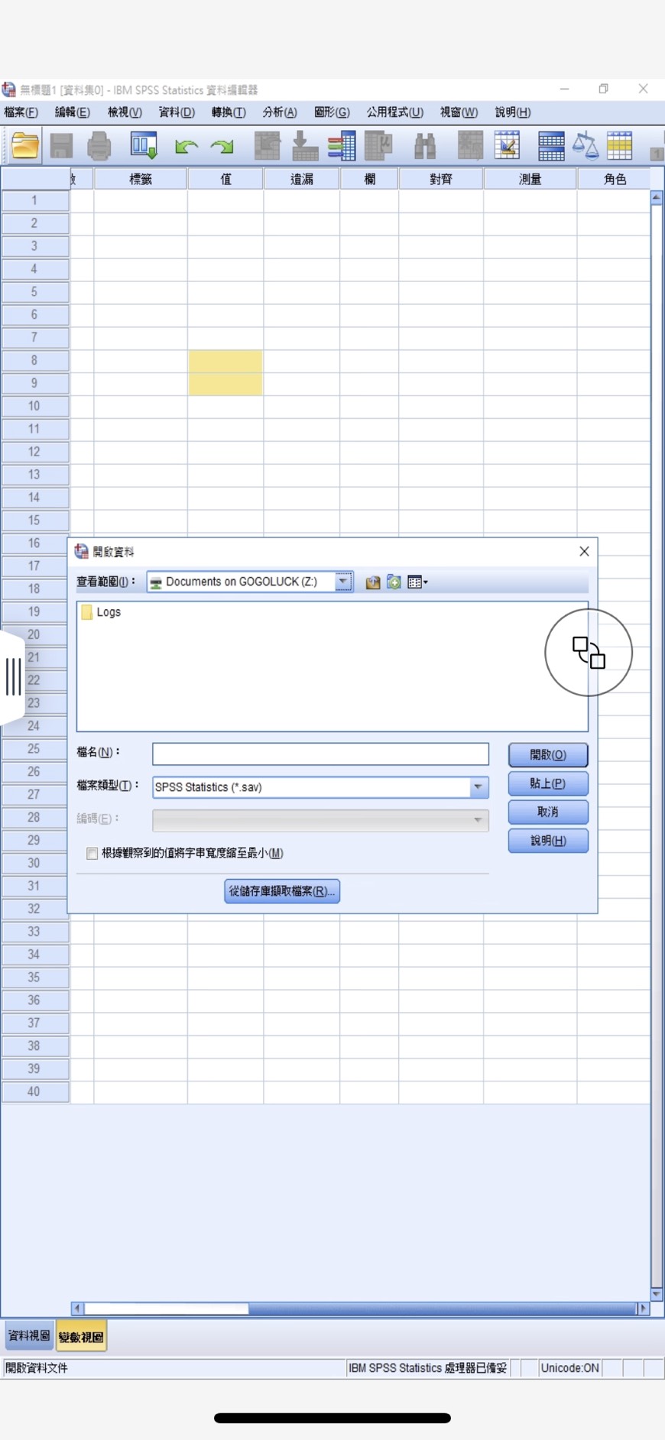Viewport: 665px width, 1440px height.
Task: Click the highlighted 值 cell in row 8
Action: pos(225,362)
